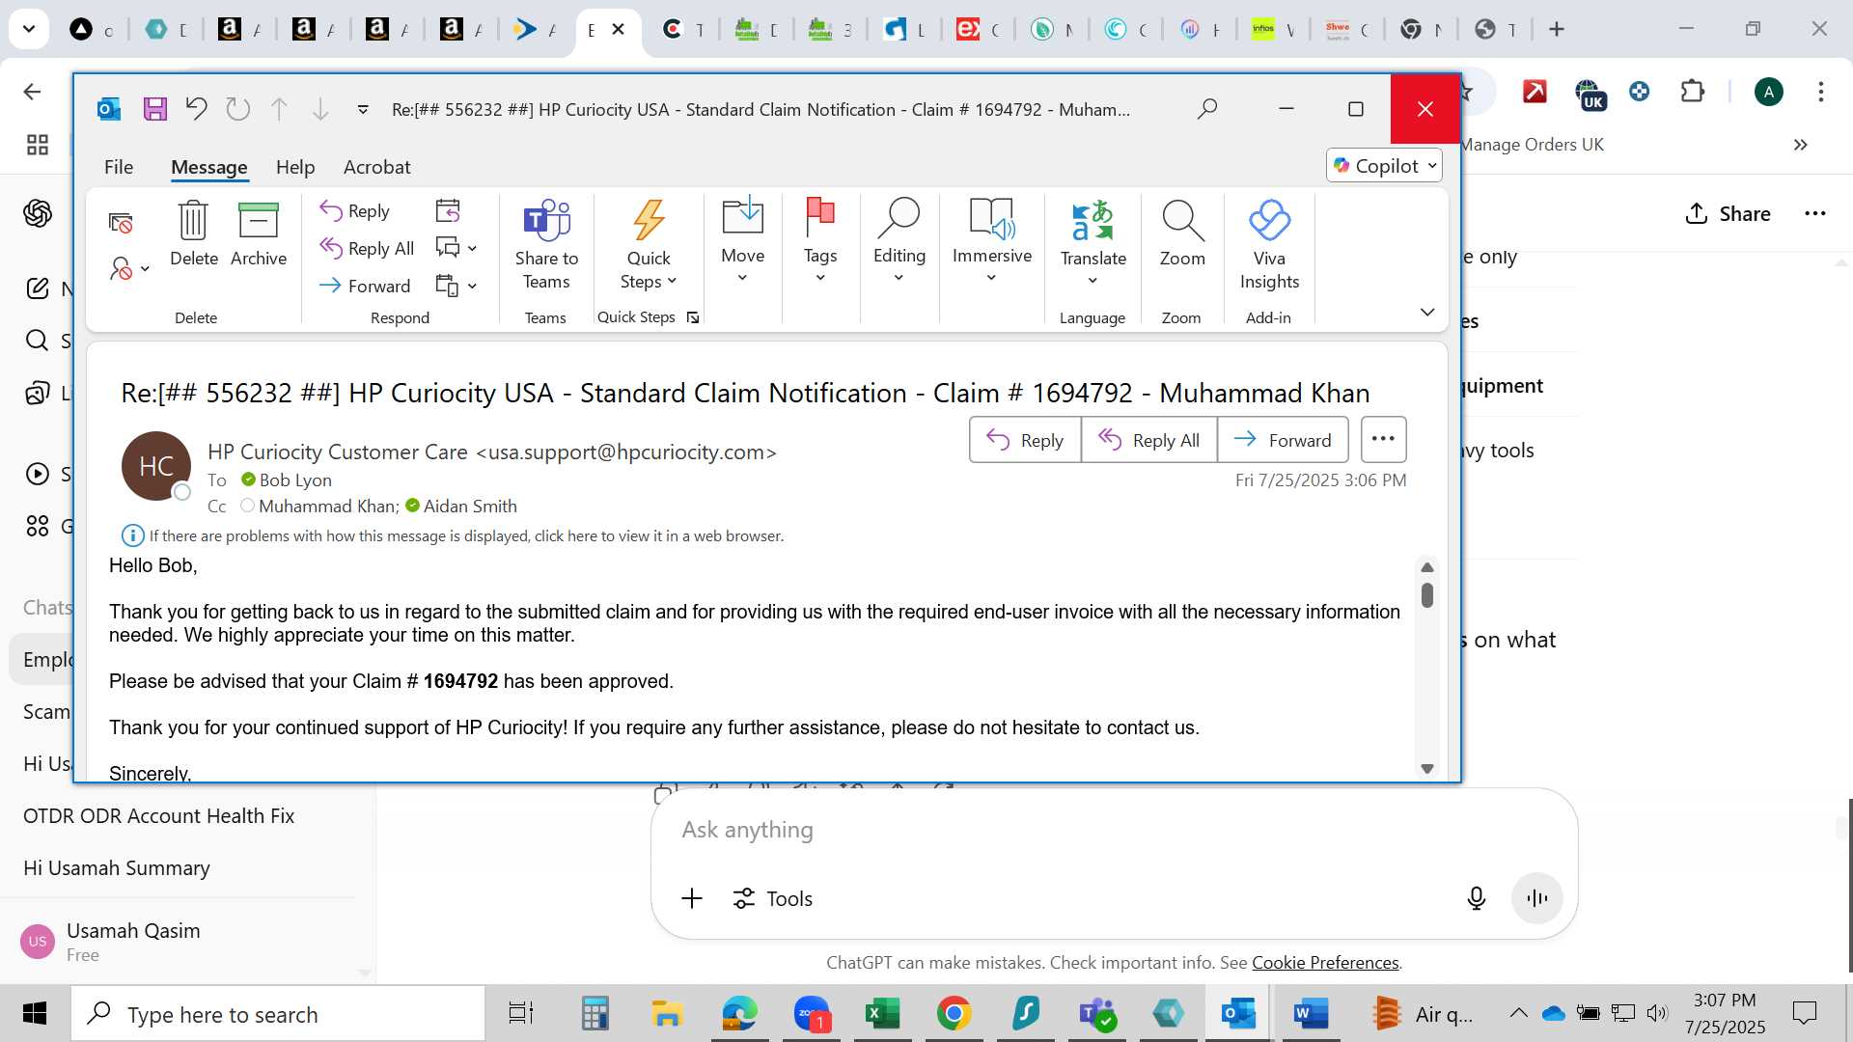Viewport: 1853px width, 1042px height.
Task: Click the plus attach icon in ChatGPT
Action: [692, 898]
